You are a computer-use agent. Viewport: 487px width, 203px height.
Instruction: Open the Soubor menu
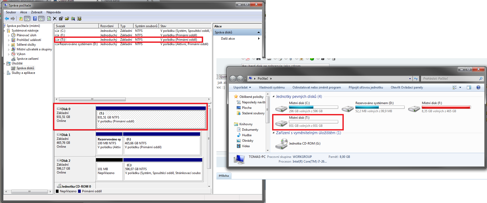(11, 12)
